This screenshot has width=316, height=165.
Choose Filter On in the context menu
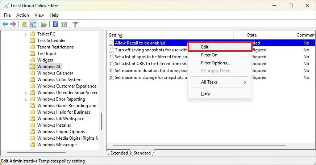(x=220, y=55)
